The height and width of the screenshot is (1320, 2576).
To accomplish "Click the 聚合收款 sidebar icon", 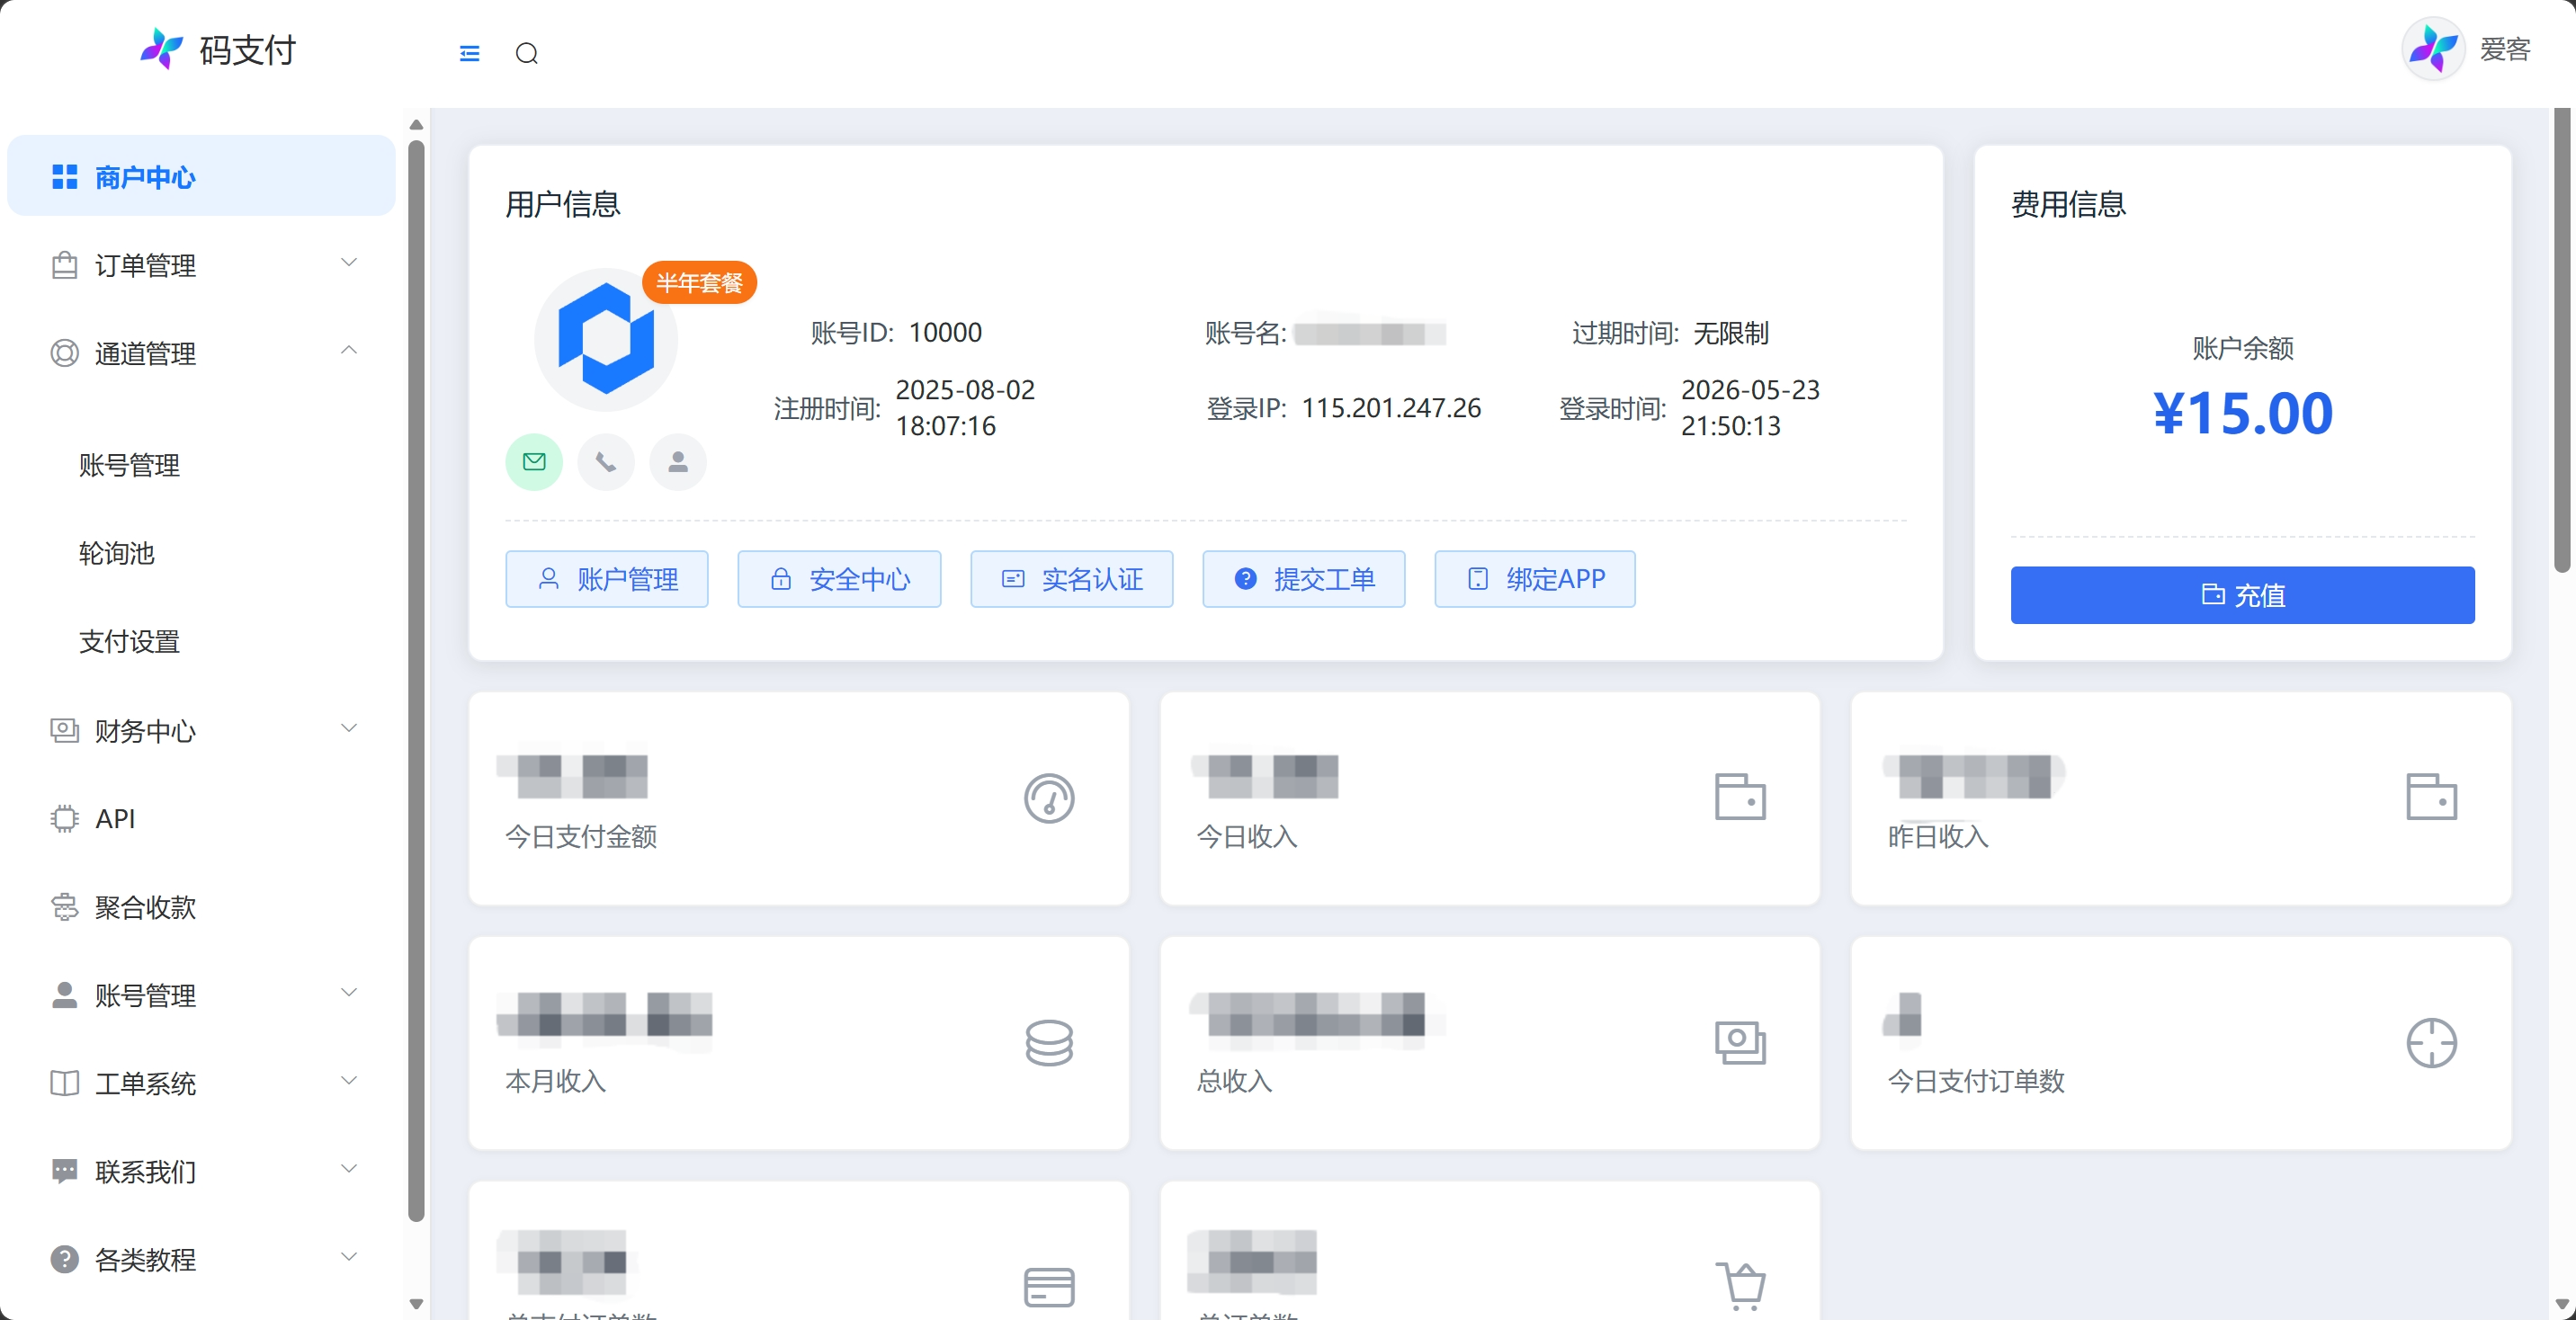I will pos(65,907).
